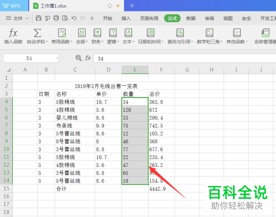Open the Date and Time functions icon
The height and width of the screenshot is (217, 276).
(151, 33)
